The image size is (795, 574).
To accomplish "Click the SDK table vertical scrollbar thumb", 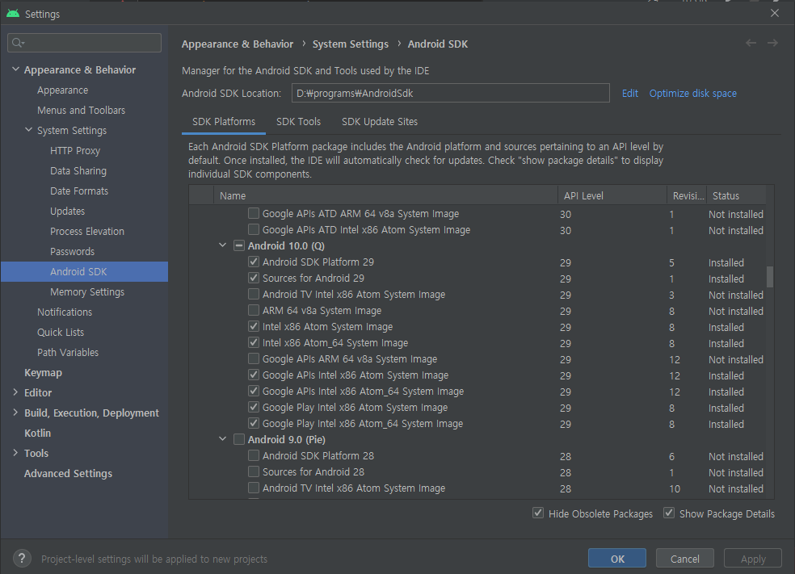I will coord(770,277).
